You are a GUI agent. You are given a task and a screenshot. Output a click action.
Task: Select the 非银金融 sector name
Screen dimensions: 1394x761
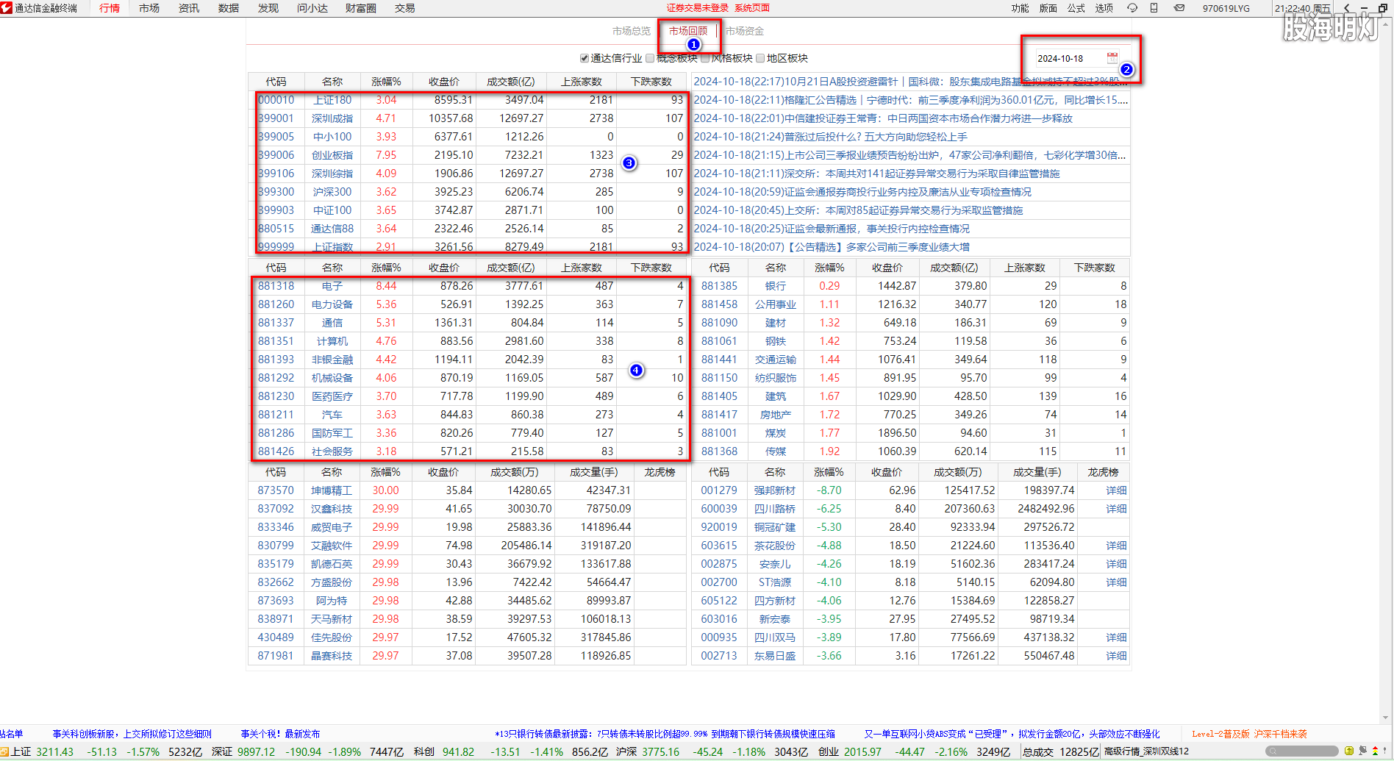point(332,360)
